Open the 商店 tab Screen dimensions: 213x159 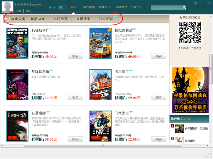coord(73,7)
